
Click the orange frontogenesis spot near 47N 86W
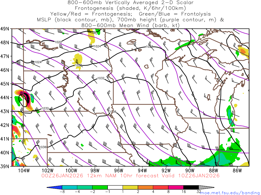tap(243, 51)
